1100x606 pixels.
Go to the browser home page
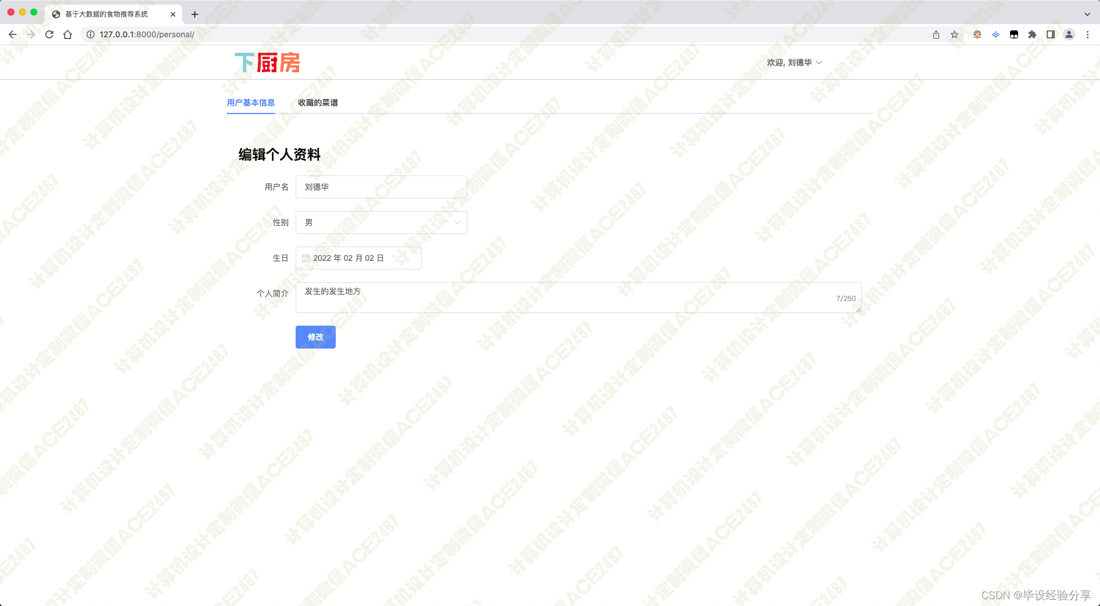(68, 34)
